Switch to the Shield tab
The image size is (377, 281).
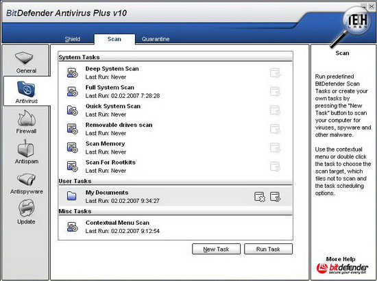coord(73,39)
